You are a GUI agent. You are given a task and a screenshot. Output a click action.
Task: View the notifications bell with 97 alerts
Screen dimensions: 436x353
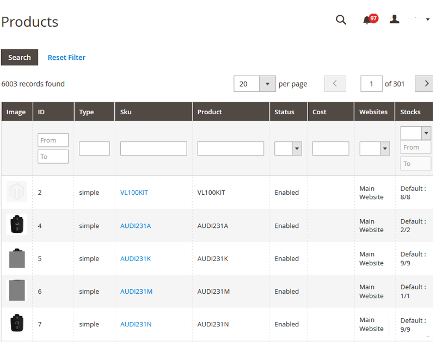pyautogui.click(x=368, y=20)
